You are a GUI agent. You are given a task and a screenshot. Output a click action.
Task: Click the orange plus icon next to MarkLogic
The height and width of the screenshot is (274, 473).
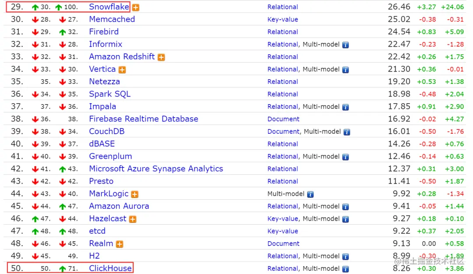coord(135,194)
